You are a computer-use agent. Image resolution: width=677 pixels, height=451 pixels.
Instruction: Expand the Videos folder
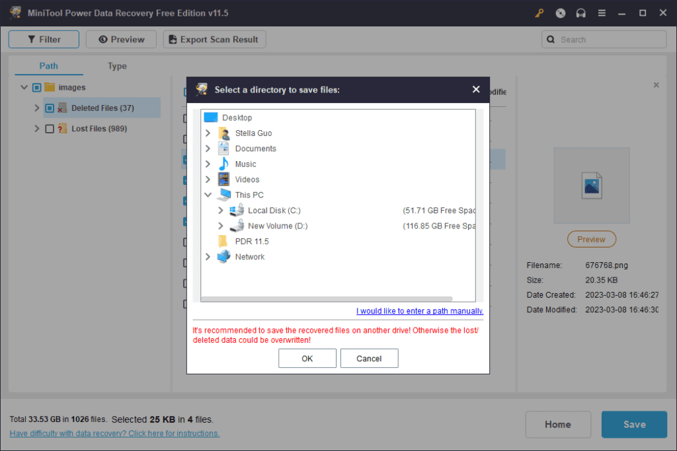click(208, 180)
